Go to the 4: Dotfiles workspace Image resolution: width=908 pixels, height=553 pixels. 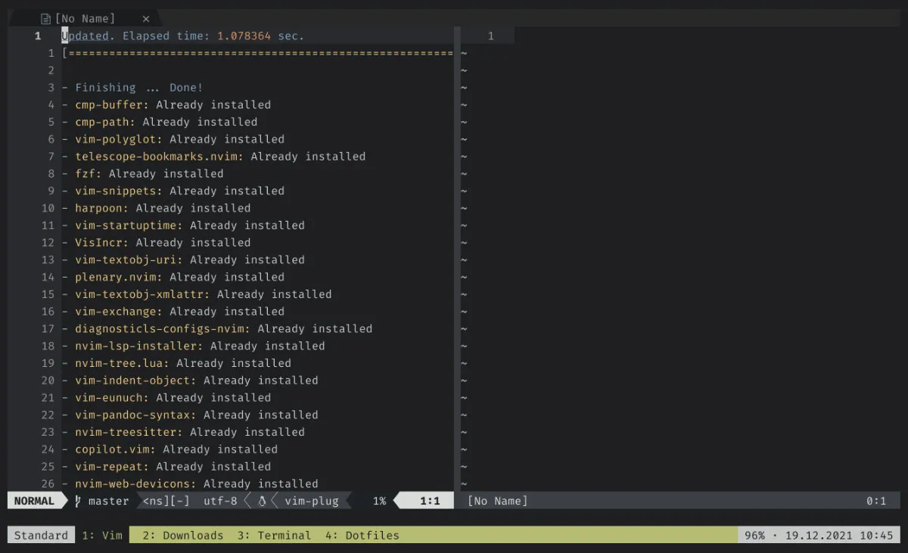pos(362,536)
